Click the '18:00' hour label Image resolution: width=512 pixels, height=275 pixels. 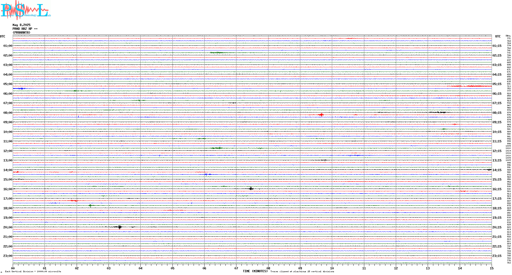8,208
